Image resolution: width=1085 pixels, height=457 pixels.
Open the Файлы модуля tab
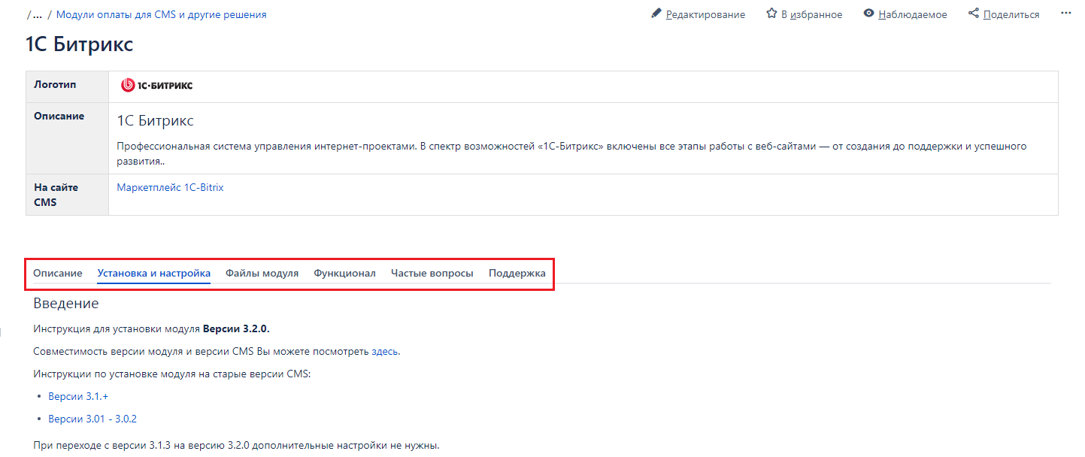(262, 273)
